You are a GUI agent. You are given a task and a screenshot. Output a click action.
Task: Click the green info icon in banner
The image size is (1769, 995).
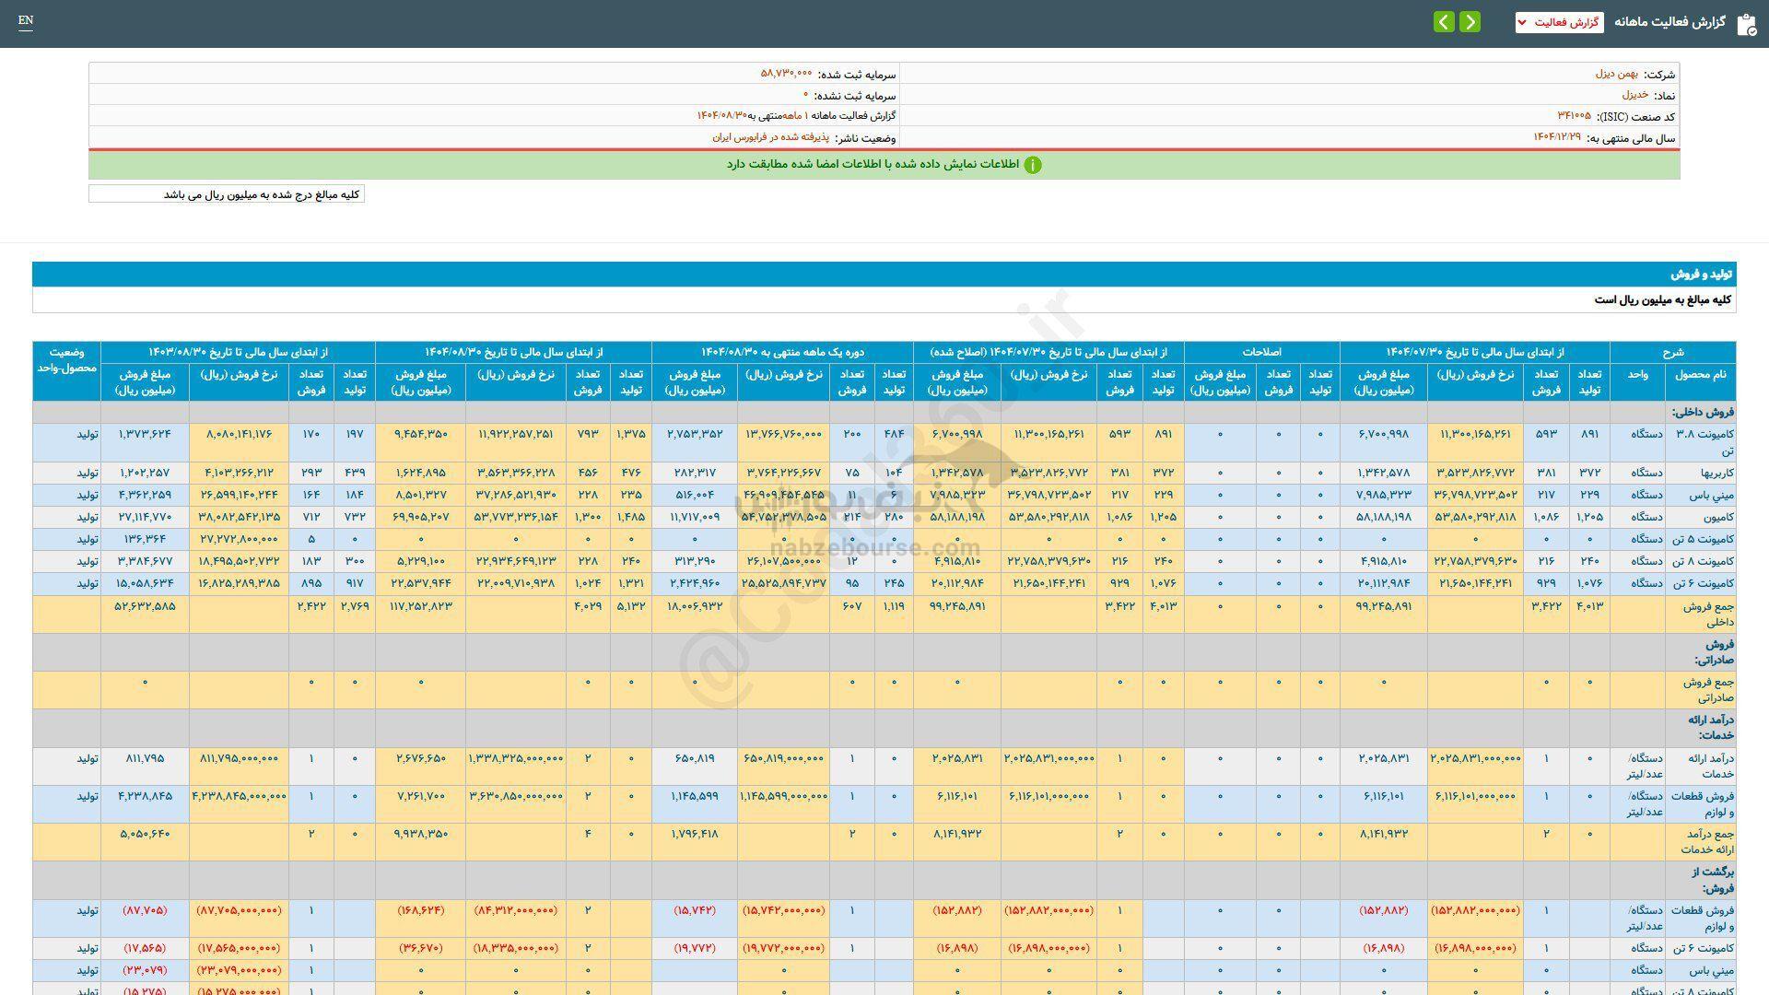pyautogui.click(x=1033, y=165)
